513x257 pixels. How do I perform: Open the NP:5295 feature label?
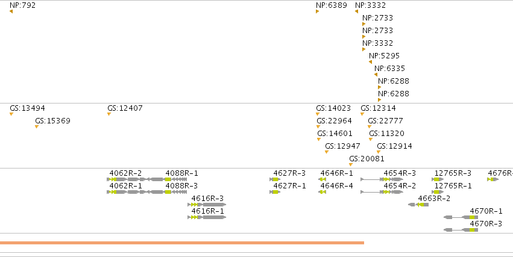point(385,56)
